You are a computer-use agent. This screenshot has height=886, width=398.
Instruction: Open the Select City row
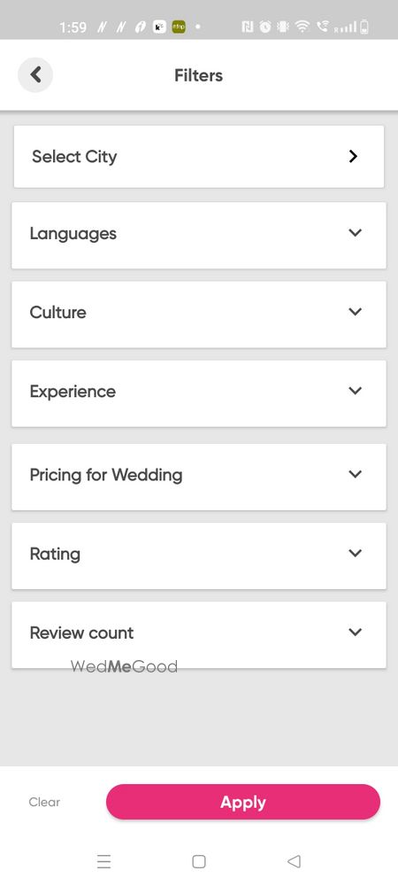199,157
